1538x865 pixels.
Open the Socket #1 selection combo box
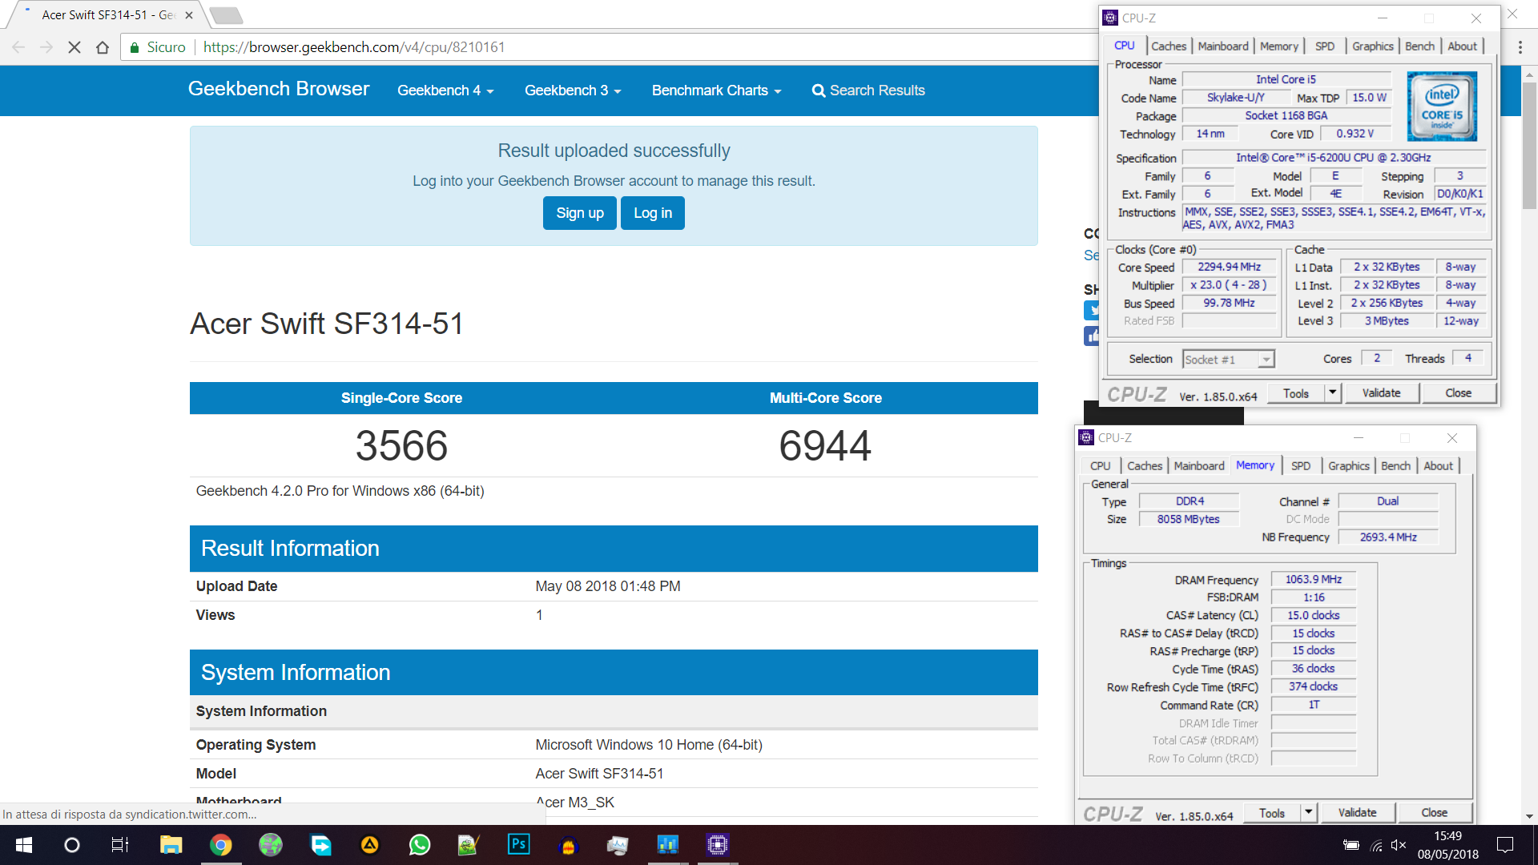point(1229,360)
